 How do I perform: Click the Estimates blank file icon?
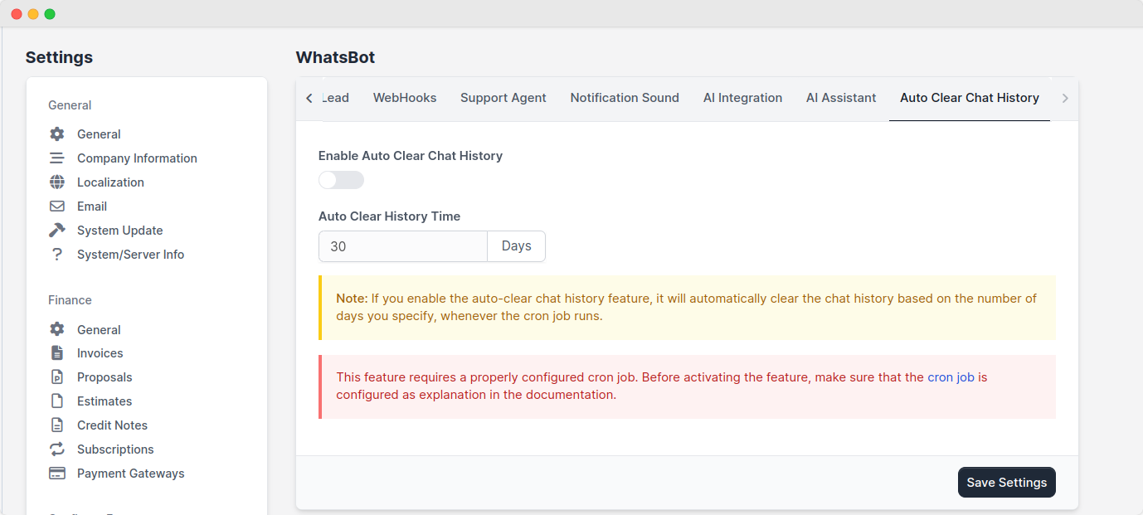56,401
